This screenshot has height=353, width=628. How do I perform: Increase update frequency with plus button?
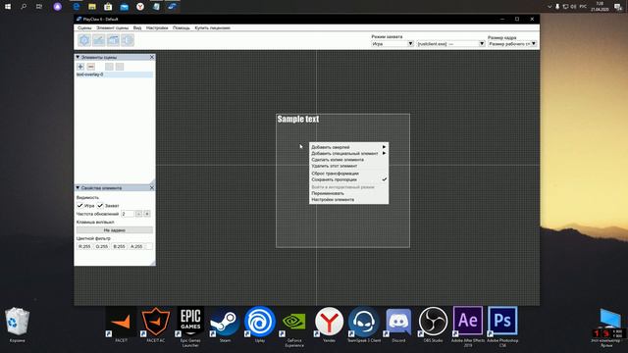click(147, 214)
